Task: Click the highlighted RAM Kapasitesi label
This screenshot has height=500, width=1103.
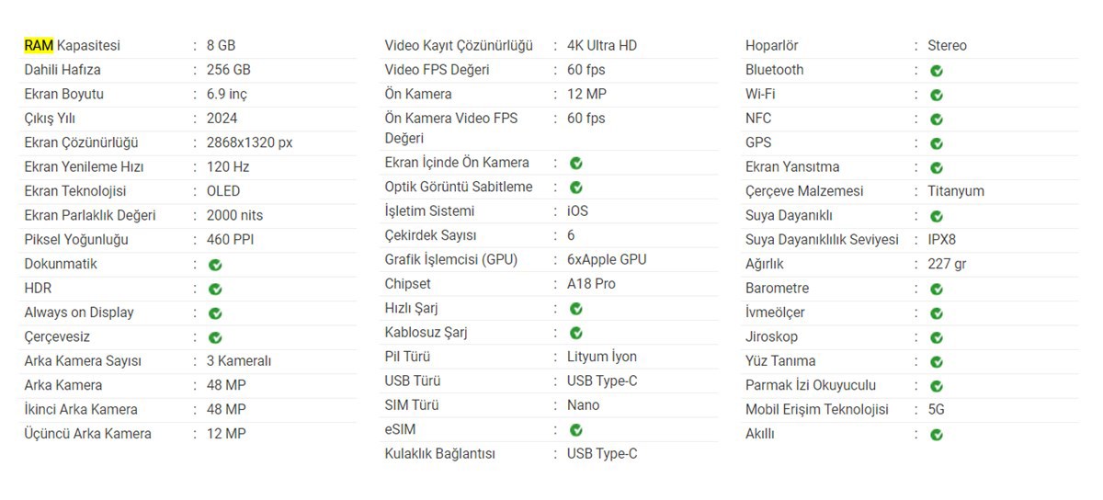Action: (x=72, y=45)
